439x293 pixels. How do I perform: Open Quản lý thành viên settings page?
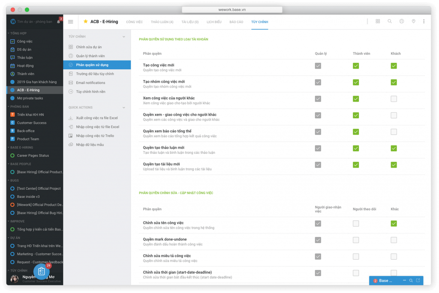pos(90,56)
